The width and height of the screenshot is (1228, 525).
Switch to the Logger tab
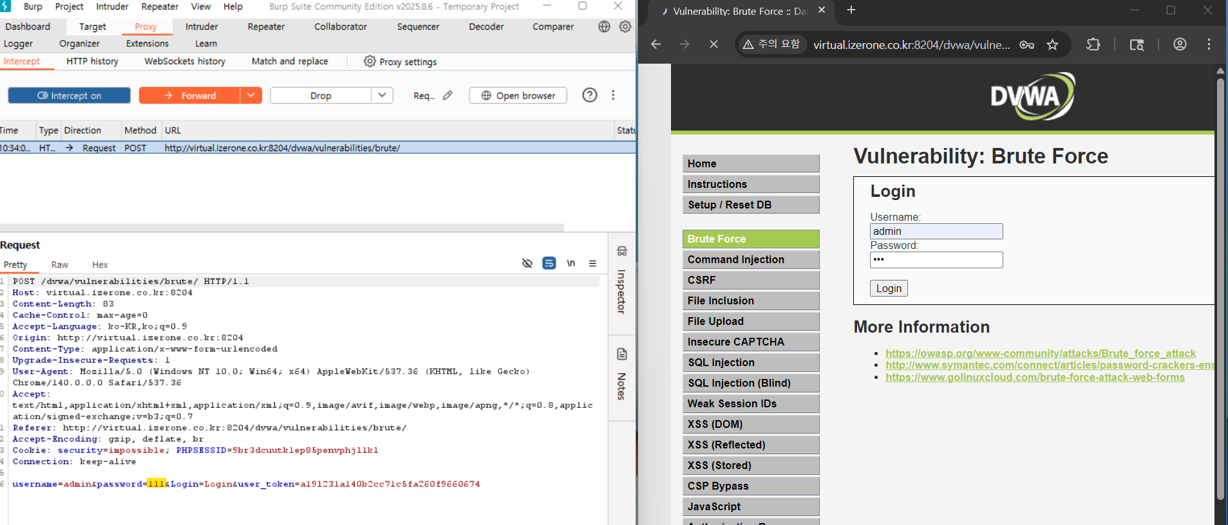(x=18, y=44)
